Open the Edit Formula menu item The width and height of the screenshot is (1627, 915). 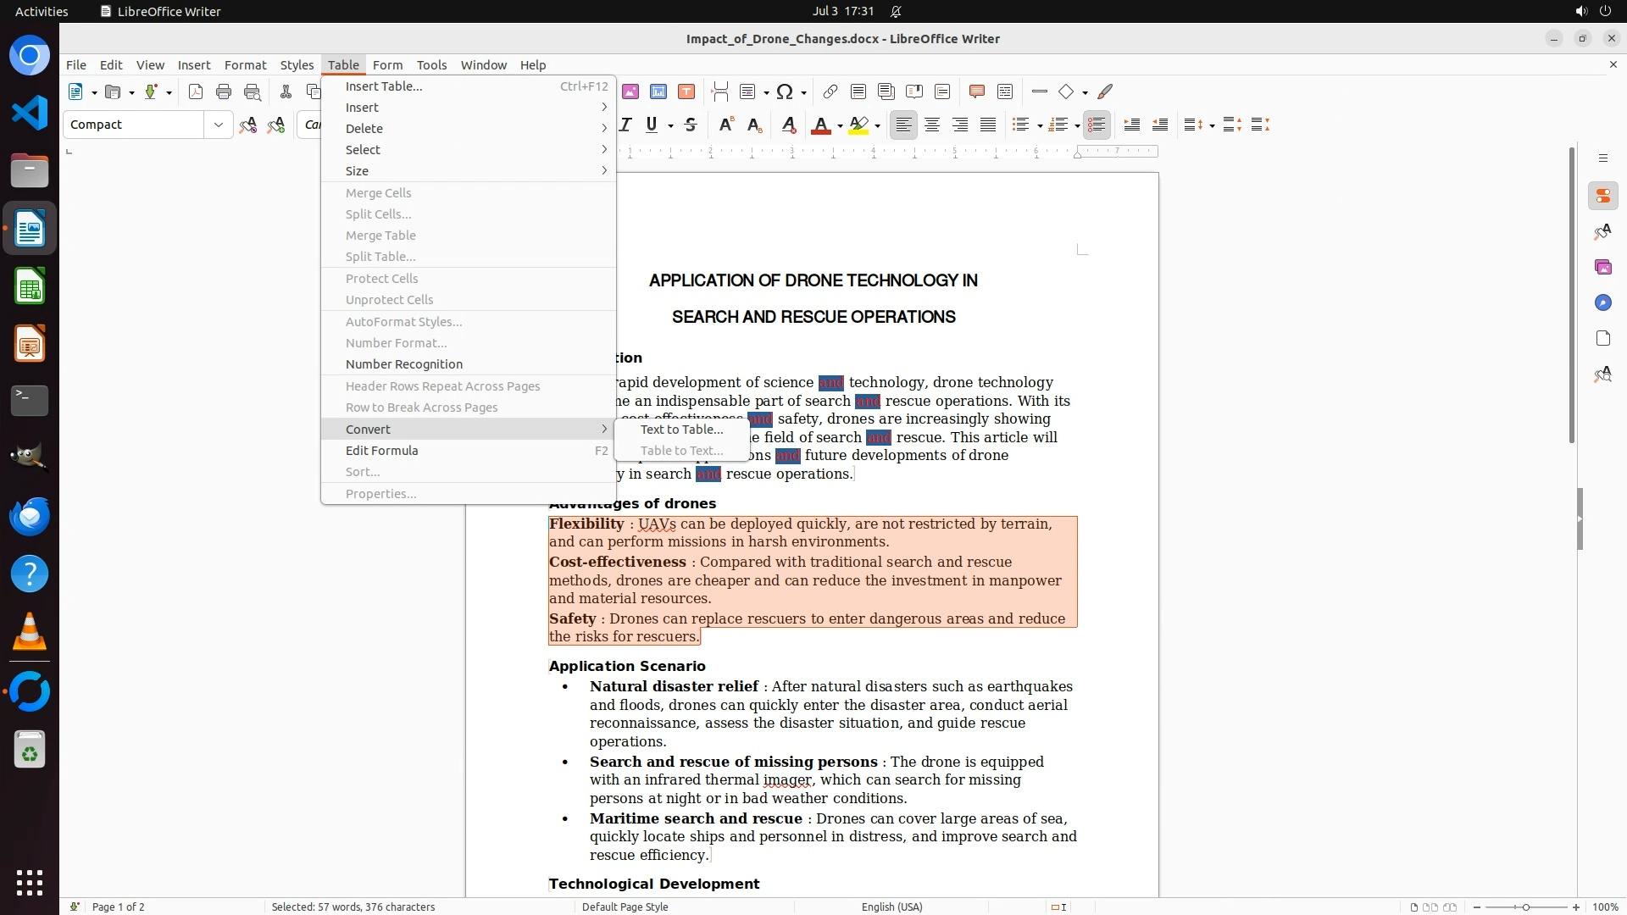[x=381, y=451]
